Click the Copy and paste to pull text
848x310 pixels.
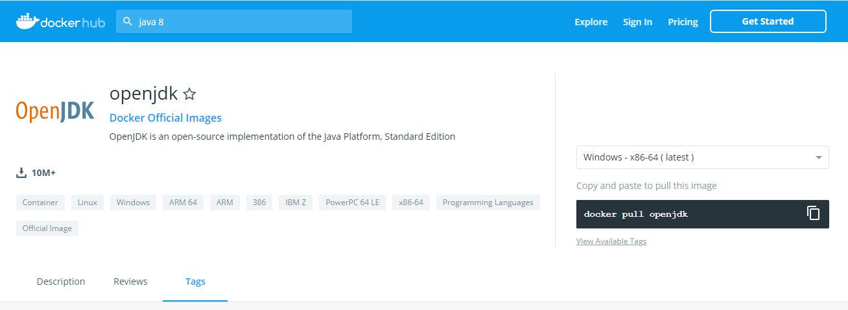646,186
